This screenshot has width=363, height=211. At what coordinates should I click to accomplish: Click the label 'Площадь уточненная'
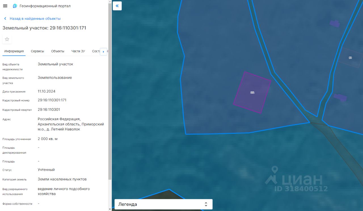click(x=16, y=139)
